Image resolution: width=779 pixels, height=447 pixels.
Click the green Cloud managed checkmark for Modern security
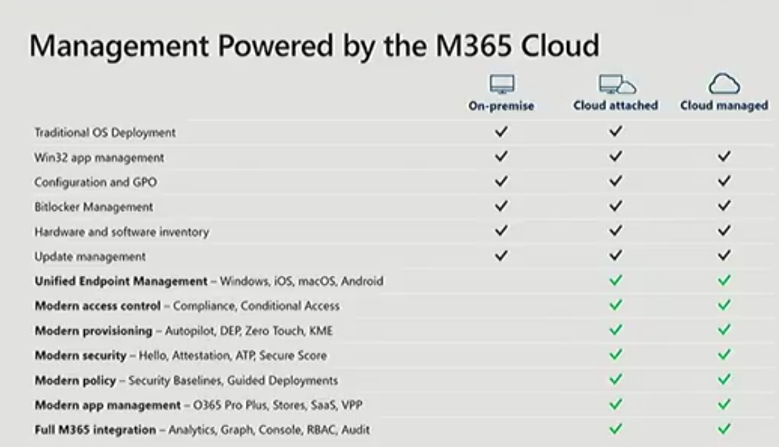(x=724, y=355)
